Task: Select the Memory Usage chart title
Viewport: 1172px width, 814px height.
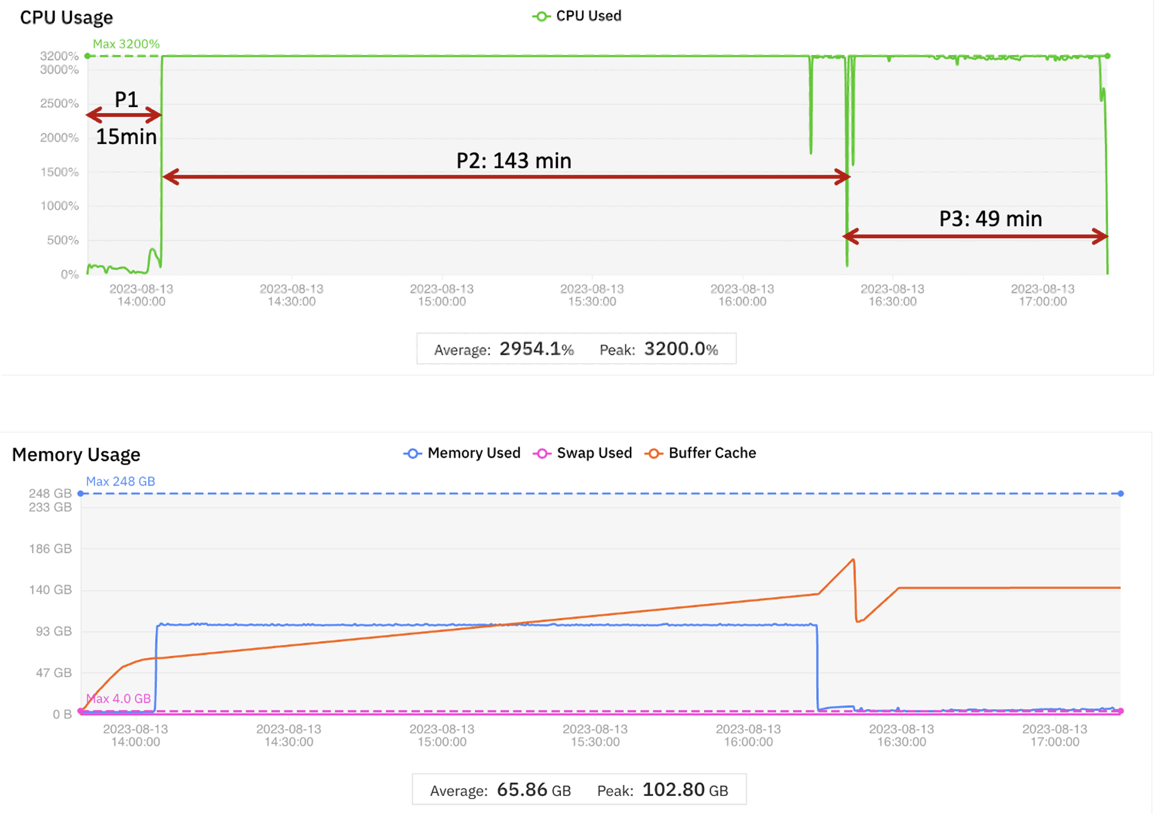Action: point(76,454)
